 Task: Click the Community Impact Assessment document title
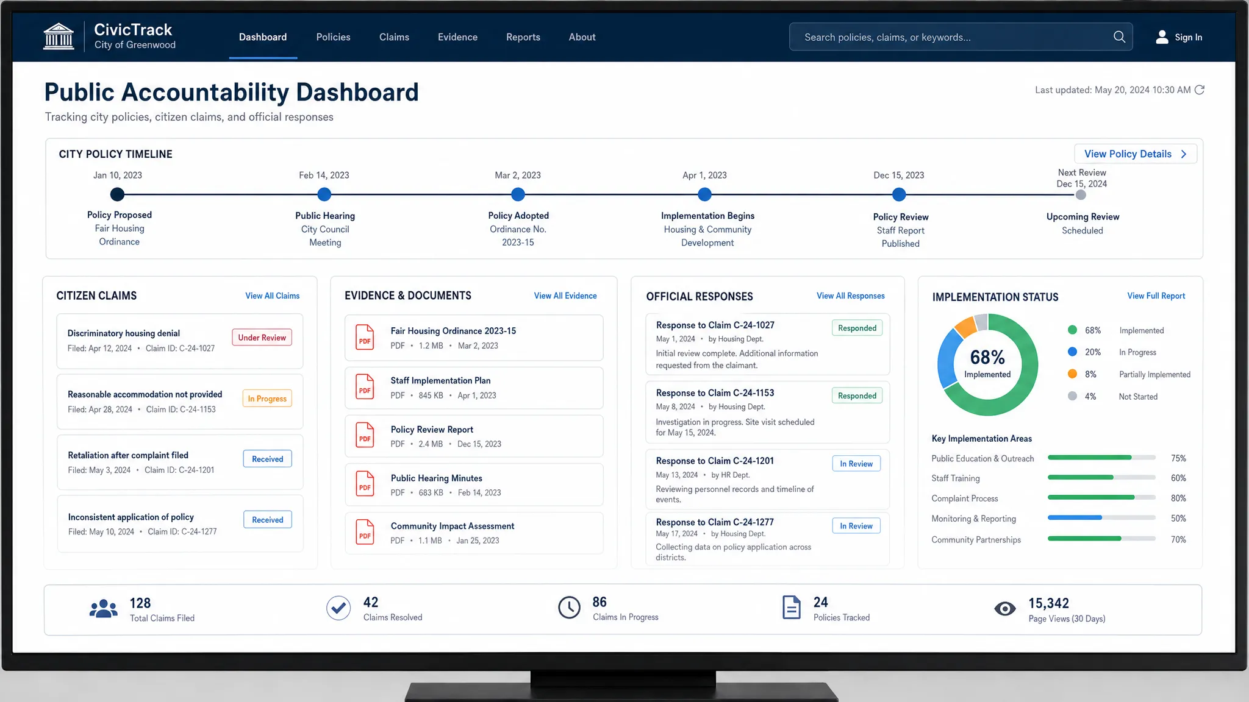click(x=453, y=526)
